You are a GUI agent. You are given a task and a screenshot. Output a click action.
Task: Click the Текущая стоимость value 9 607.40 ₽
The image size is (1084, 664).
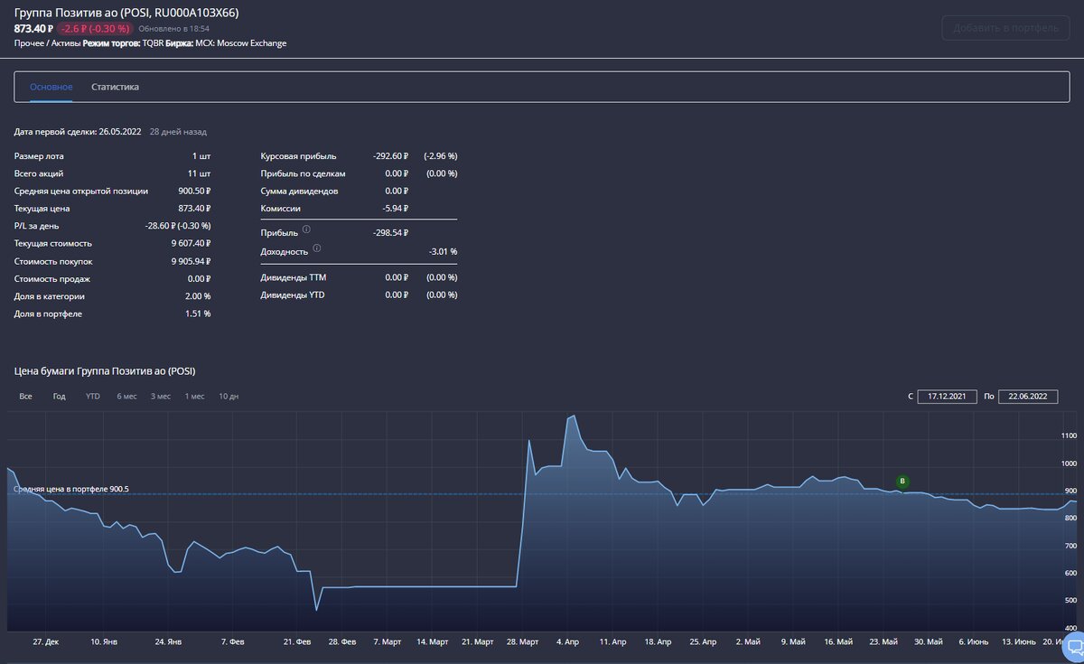click(x=191, y=244)
